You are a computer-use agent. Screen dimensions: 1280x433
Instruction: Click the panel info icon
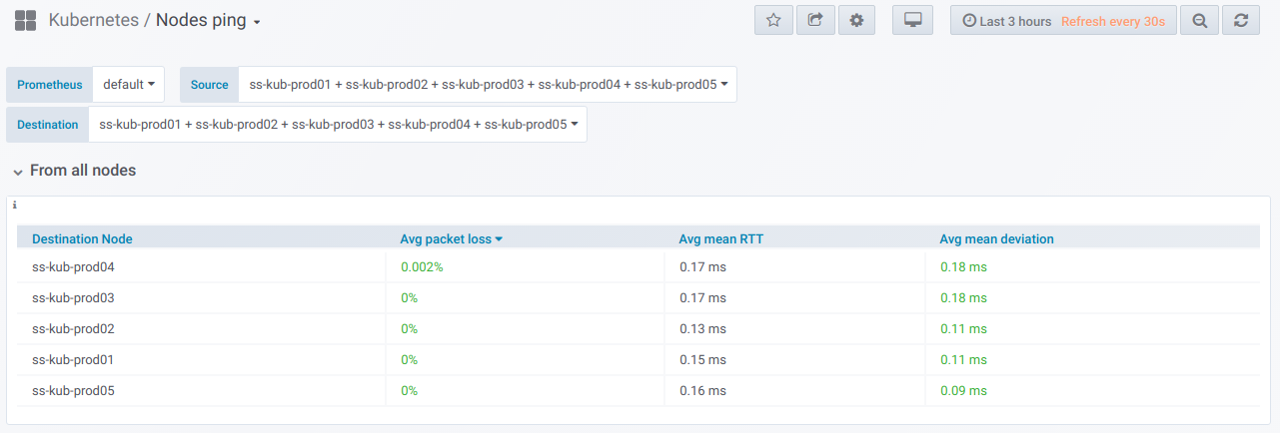[15, 206]
